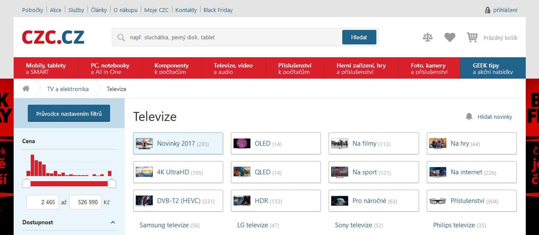Click the Hledat search button
This screenshot has height=235, width=539.
[x=359, y=37]
